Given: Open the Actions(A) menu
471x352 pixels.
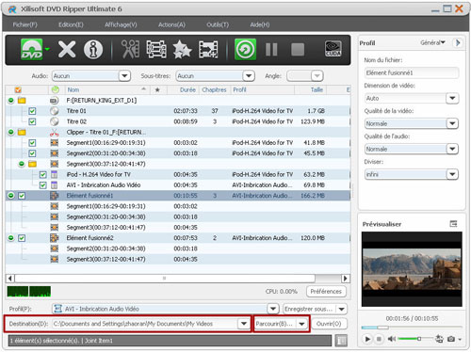Looking at the screenshot, I should click(x=171, y=24).
